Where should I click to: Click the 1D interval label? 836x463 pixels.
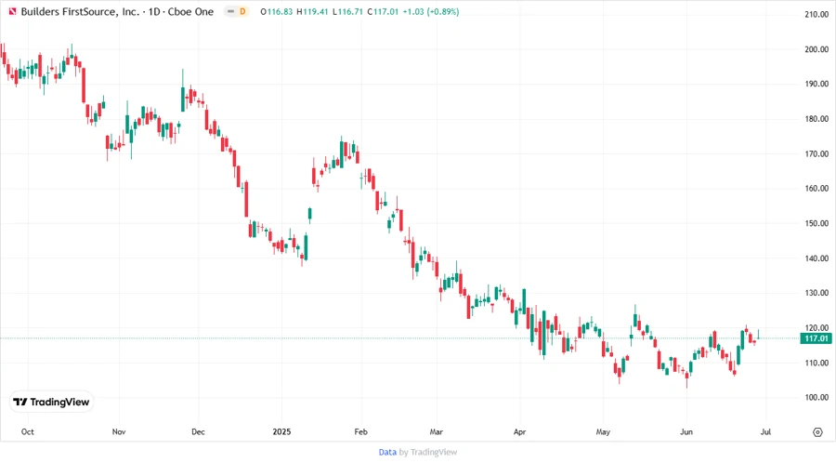pyautogui.click(x=154, y=11)
